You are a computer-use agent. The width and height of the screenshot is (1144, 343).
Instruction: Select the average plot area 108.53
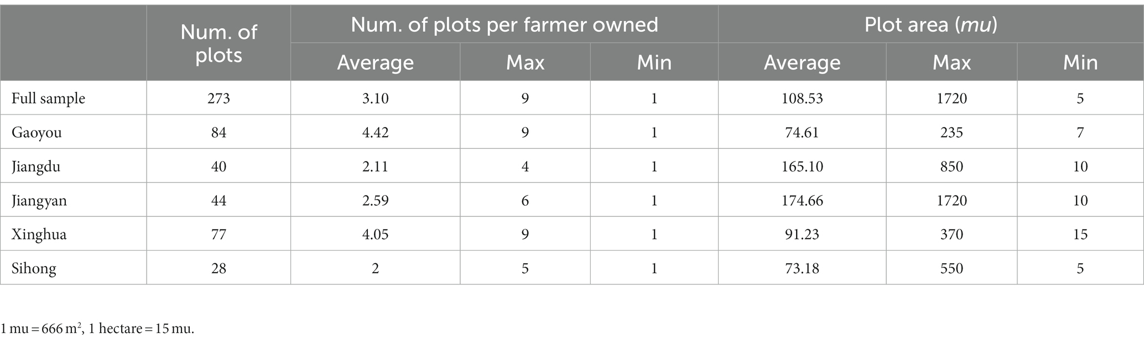802,98
